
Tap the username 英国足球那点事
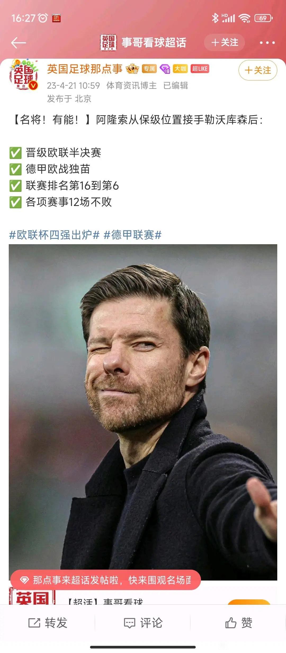pos(85,69)
